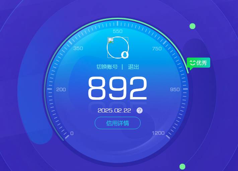Viewport: 238px width, 171px height.
Task: Click 切换账号 to switch account
Action: 107,67
